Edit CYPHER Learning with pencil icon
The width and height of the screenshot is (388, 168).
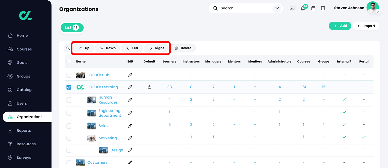point(130,87)
